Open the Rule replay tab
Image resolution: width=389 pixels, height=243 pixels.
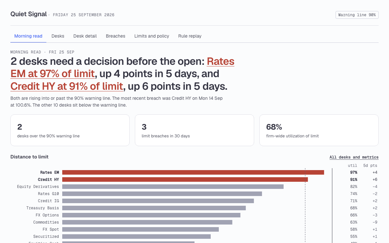point(190,36)
